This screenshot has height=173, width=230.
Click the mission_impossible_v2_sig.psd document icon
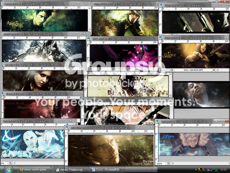[x=67, y=128]
